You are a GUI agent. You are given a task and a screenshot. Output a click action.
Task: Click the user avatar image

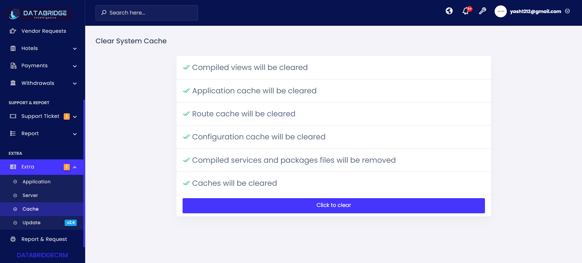click(500, 12)
